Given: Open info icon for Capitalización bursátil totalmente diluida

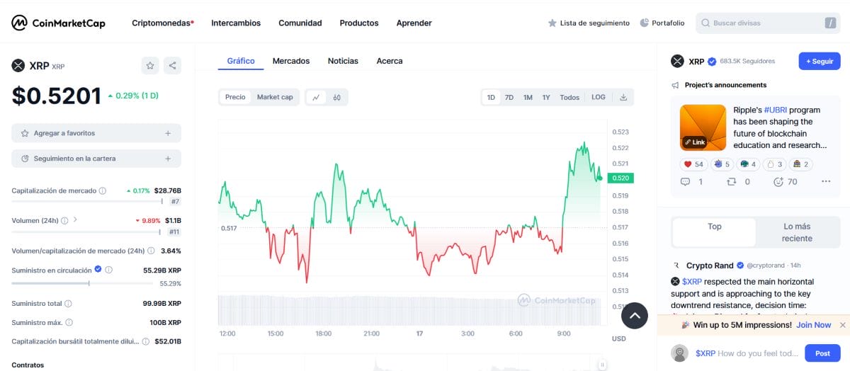Looking at the screenshot, I should pyautogui.click(x=145, y=341).
